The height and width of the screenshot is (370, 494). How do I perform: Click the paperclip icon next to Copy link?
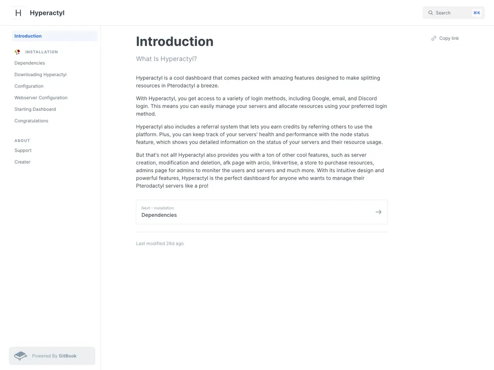tap(434, 38)
